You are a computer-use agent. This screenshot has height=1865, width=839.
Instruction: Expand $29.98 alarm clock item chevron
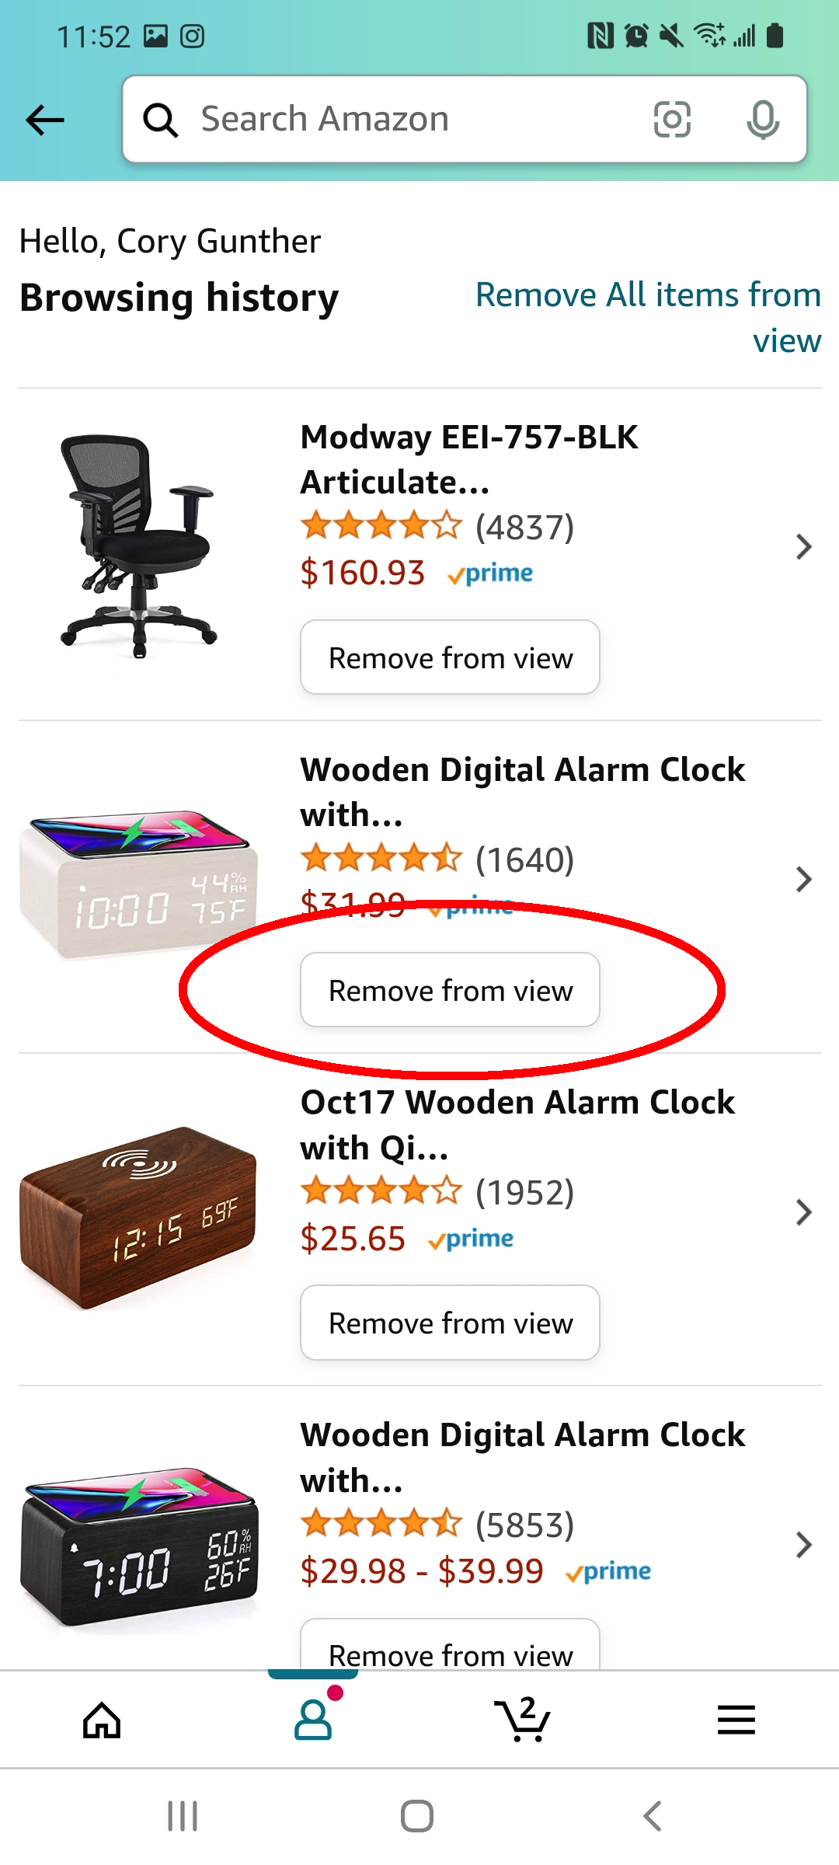[x=804, y=1545]
